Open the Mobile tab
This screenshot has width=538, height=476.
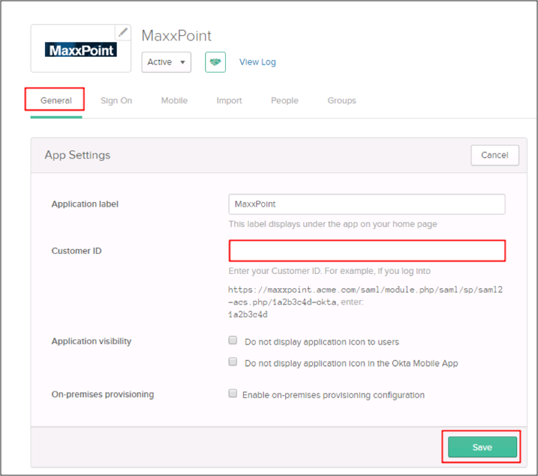(x=174, y=100)
